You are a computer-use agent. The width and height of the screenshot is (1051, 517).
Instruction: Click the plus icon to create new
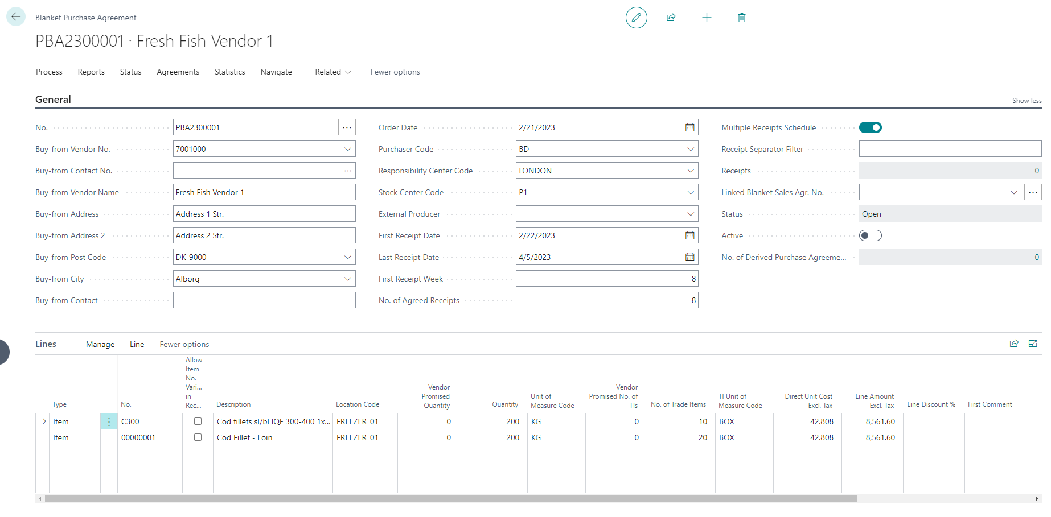click(x=707, y=18)
